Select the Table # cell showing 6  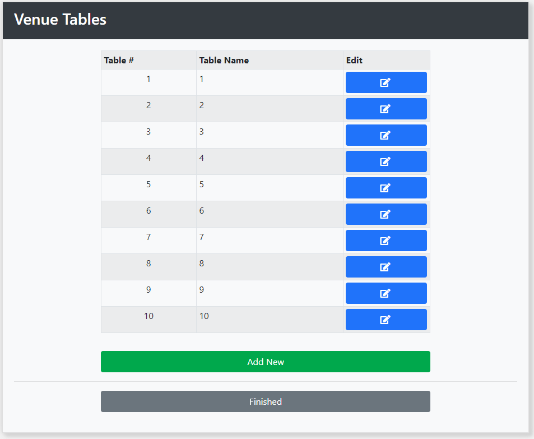click(x=149, y=214)
